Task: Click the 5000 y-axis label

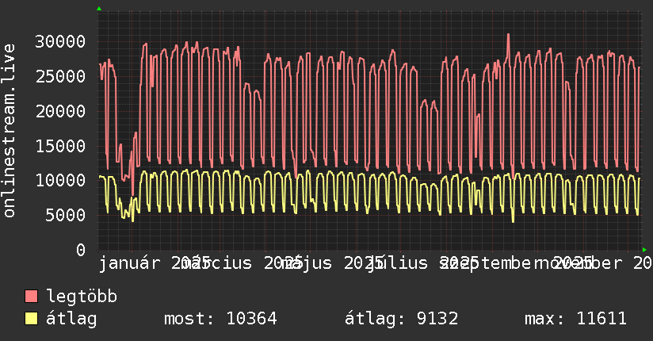Action: coord(66,215)
